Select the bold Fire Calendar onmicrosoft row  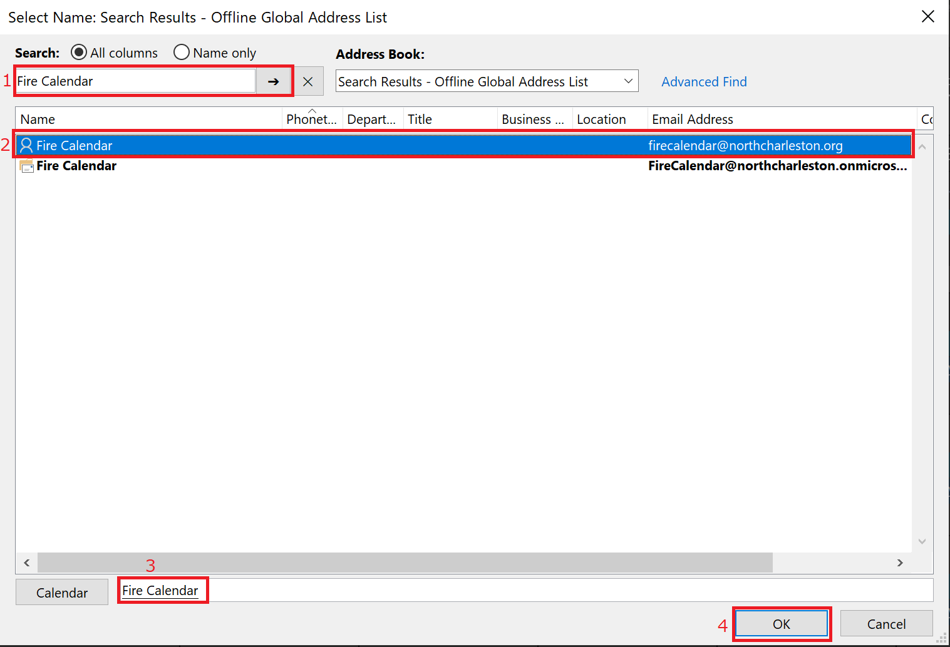tap(464, 166)
